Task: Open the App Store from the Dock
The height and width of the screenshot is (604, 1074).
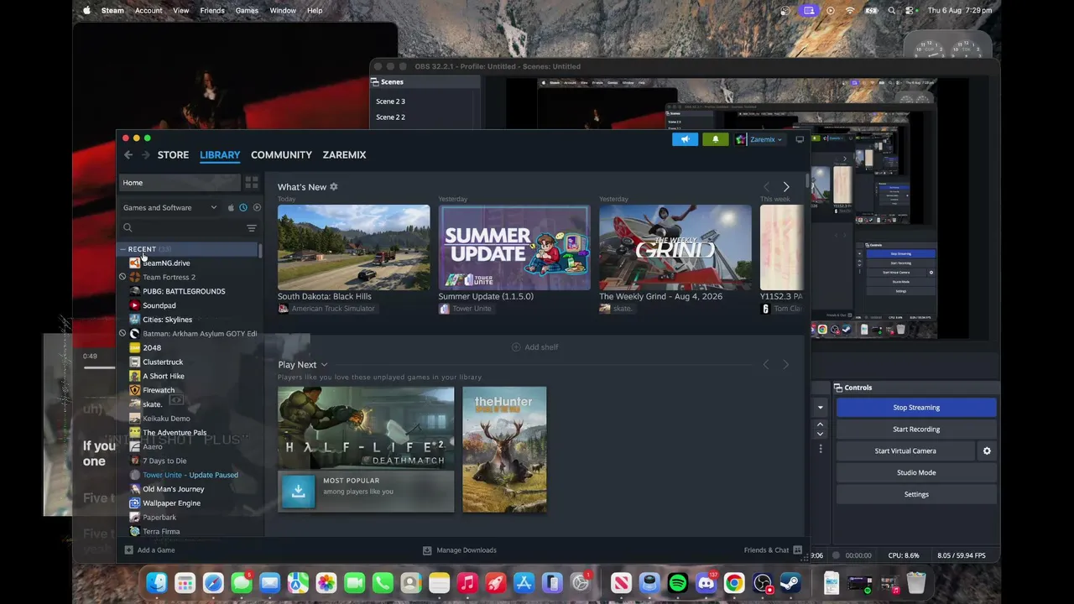Action: (524, 583)
